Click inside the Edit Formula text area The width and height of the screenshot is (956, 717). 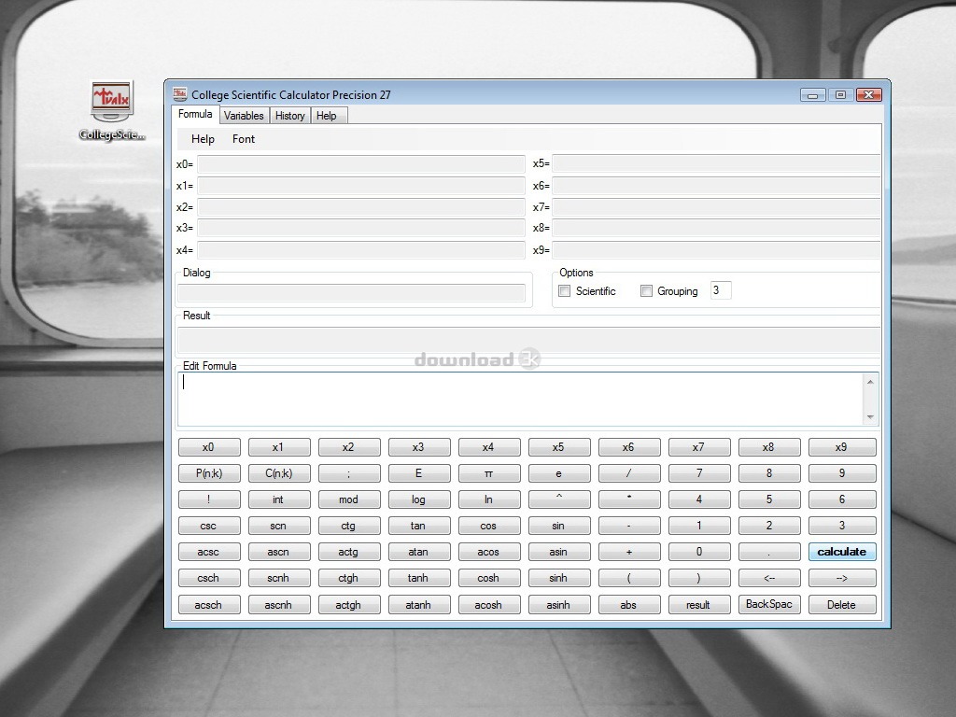click(x=518, y=399)
